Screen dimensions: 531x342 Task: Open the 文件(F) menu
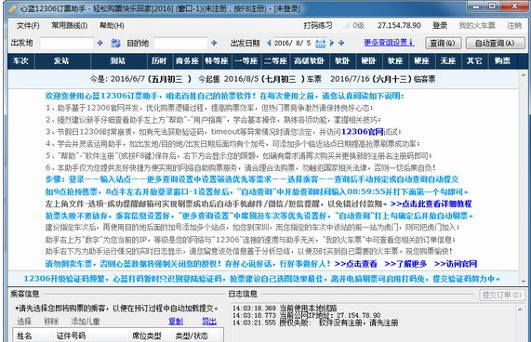[x=28, y=25]
